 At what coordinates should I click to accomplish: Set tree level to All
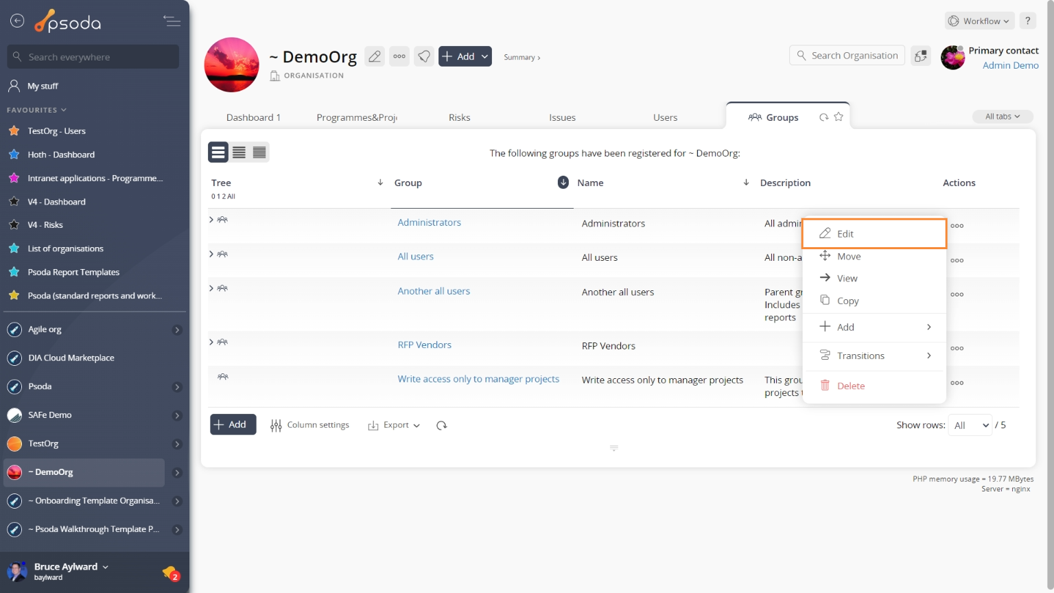(x=231, y=196)
